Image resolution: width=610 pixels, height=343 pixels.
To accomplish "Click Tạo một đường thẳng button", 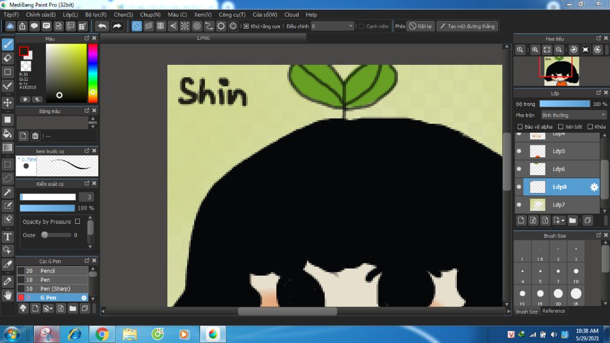I will tap(467, 26).
